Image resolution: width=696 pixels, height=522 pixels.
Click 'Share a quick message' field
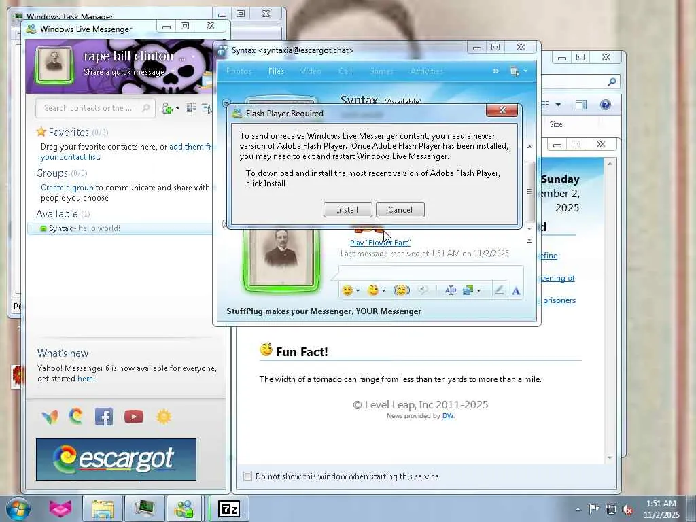pyautogui.click(x=124, y=72)
